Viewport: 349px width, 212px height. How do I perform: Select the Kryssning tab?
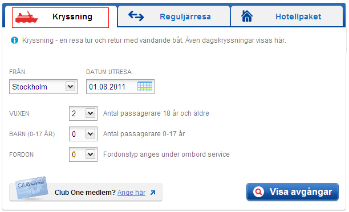[60, 18]
